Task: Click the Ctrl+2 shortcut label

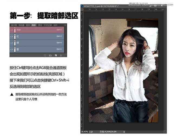Action: [x=59, y=30]
